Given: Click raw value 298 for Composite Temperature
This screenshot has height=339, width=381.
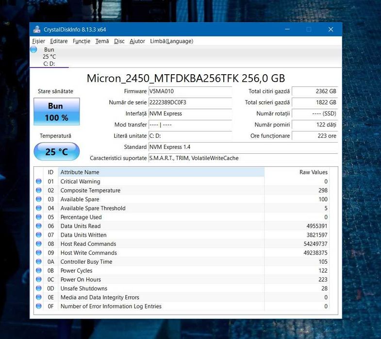Looking at the screenshot, I should [323, 191].
